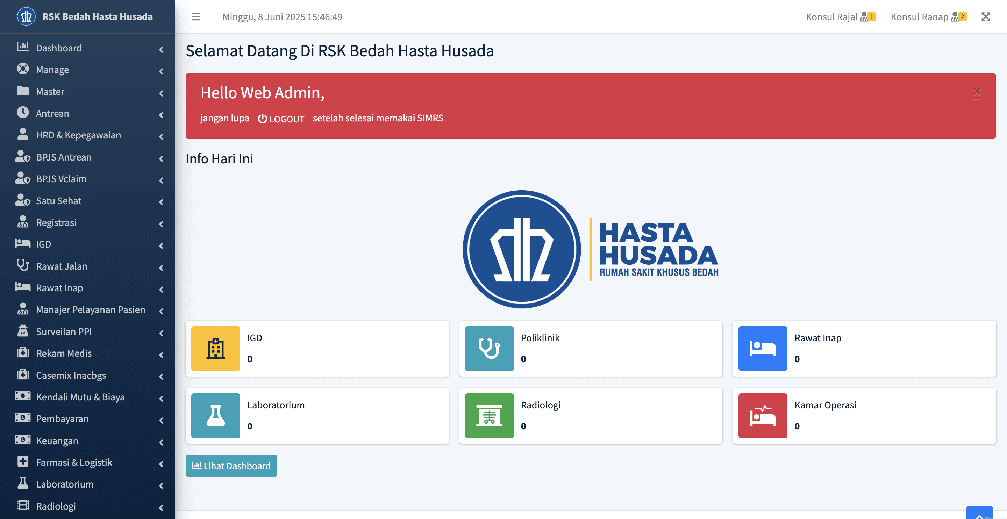Click the fullscreen expand icon in top bar
Viewport: 1007px width, 519px height.
coord(986,17)
